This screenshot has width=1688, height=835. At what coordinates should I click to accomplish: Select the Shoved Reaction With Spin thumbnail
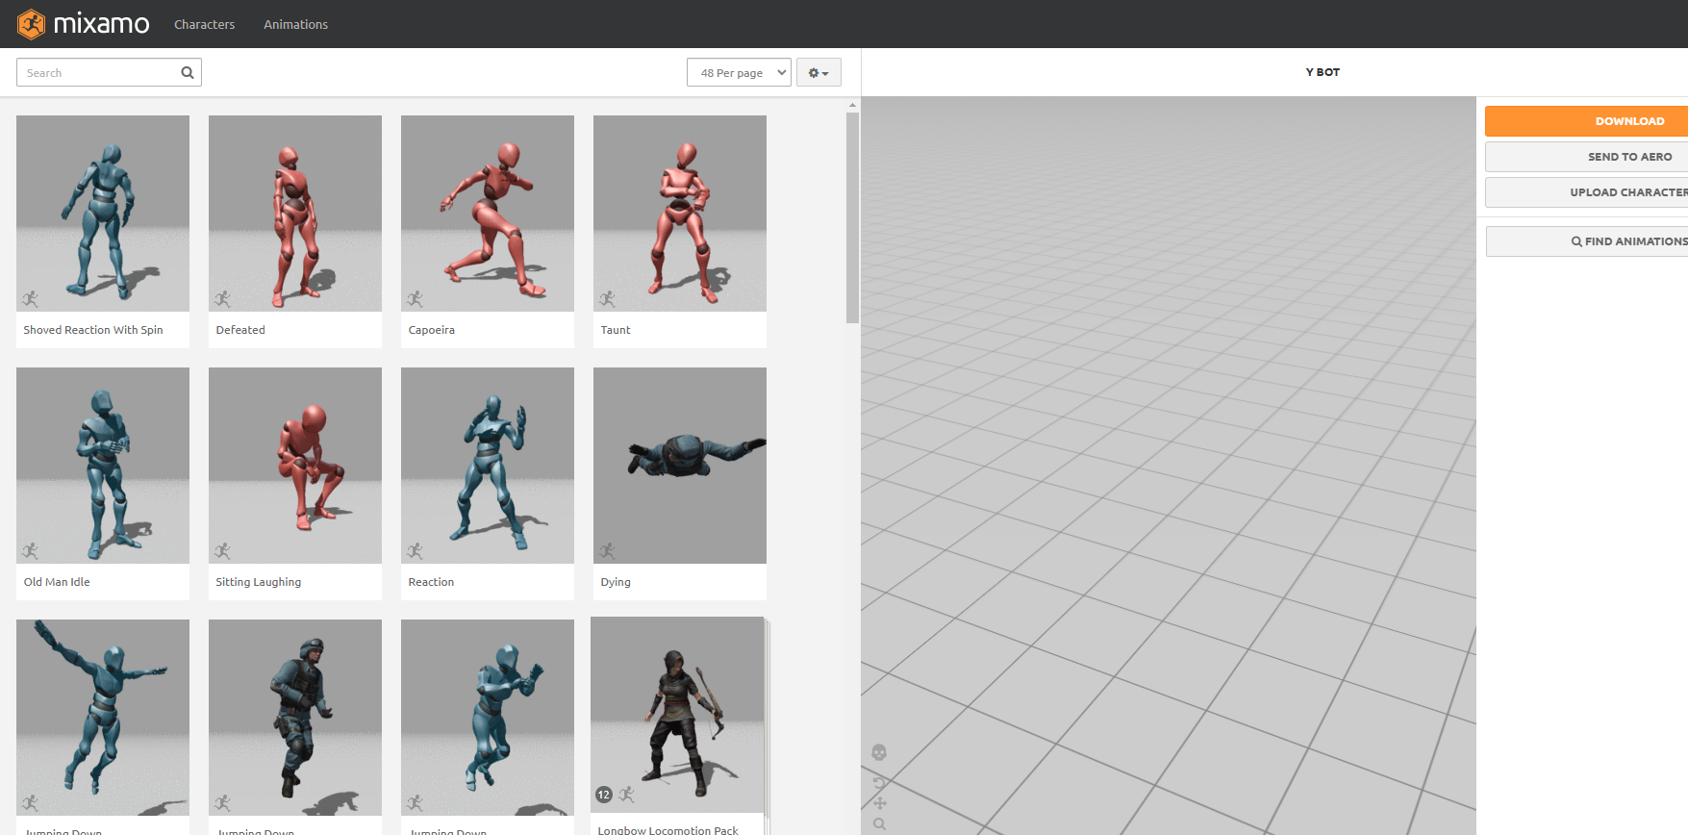tap(103, 214)
